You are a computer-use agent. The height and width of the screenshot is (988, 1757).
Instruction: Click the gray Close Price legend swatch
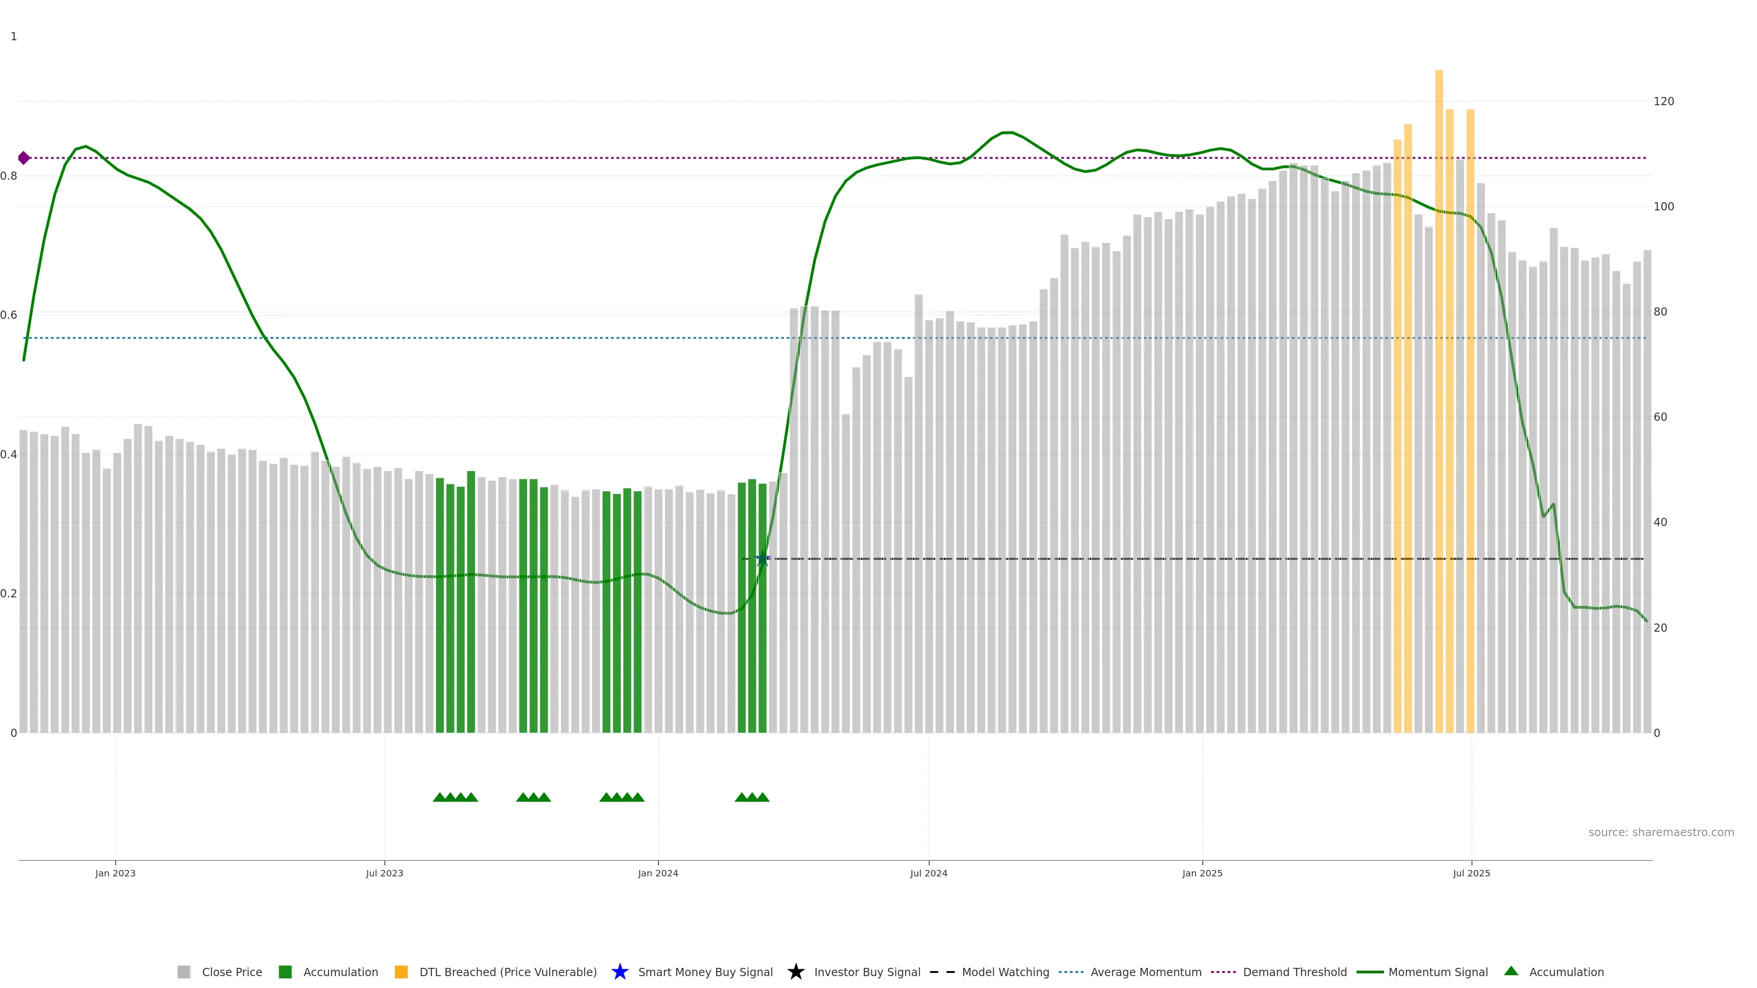coord(183,972)
